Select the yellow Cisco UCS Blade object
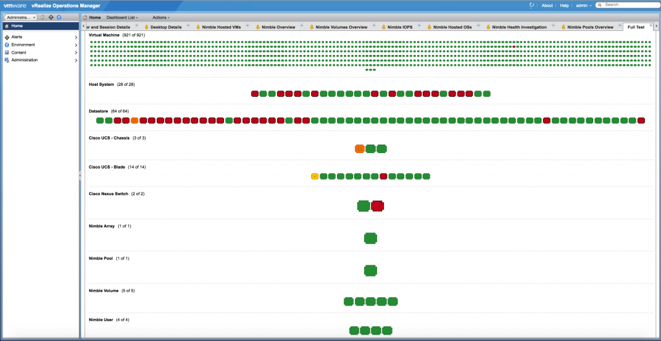 coord(314,176)
